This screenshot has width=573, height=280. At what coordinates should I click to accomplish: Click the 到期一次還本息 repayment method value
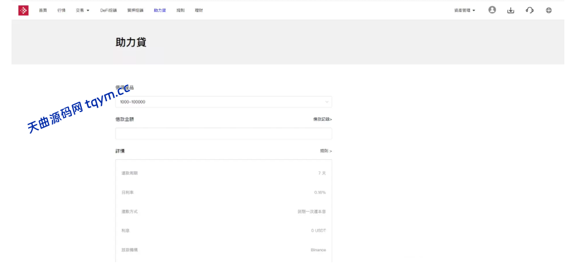(312, 212)
